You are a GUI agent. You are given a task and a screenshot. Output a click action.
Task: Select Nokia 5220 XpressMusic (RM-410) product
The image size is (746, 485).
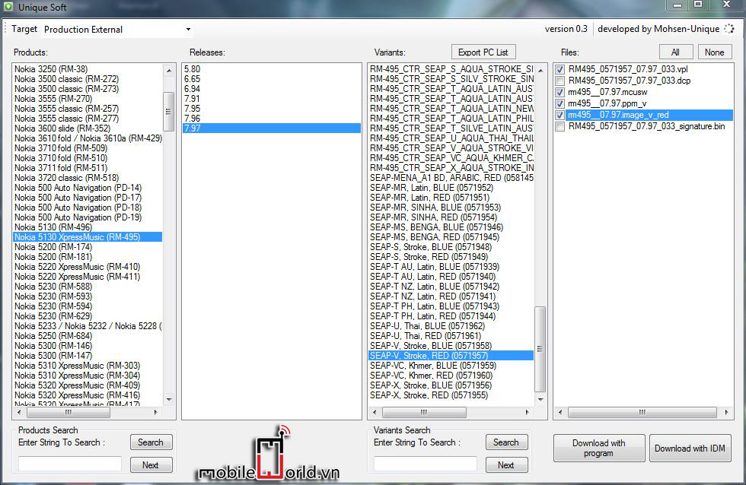88,267
